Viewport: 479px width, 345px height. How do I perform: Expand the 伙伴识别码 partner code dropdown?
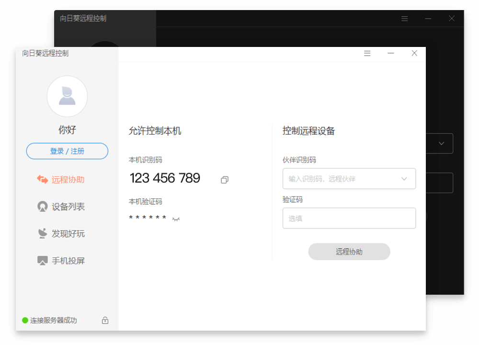(x=404, y=179)
